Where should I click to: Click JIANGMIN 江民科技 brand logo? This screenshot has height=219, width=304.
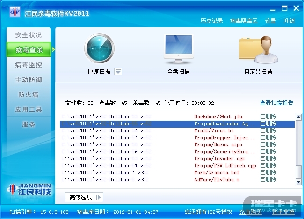pos(29,189)
